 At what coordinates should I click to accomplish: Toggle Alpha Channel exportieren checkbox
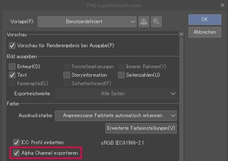coord(16,153)
